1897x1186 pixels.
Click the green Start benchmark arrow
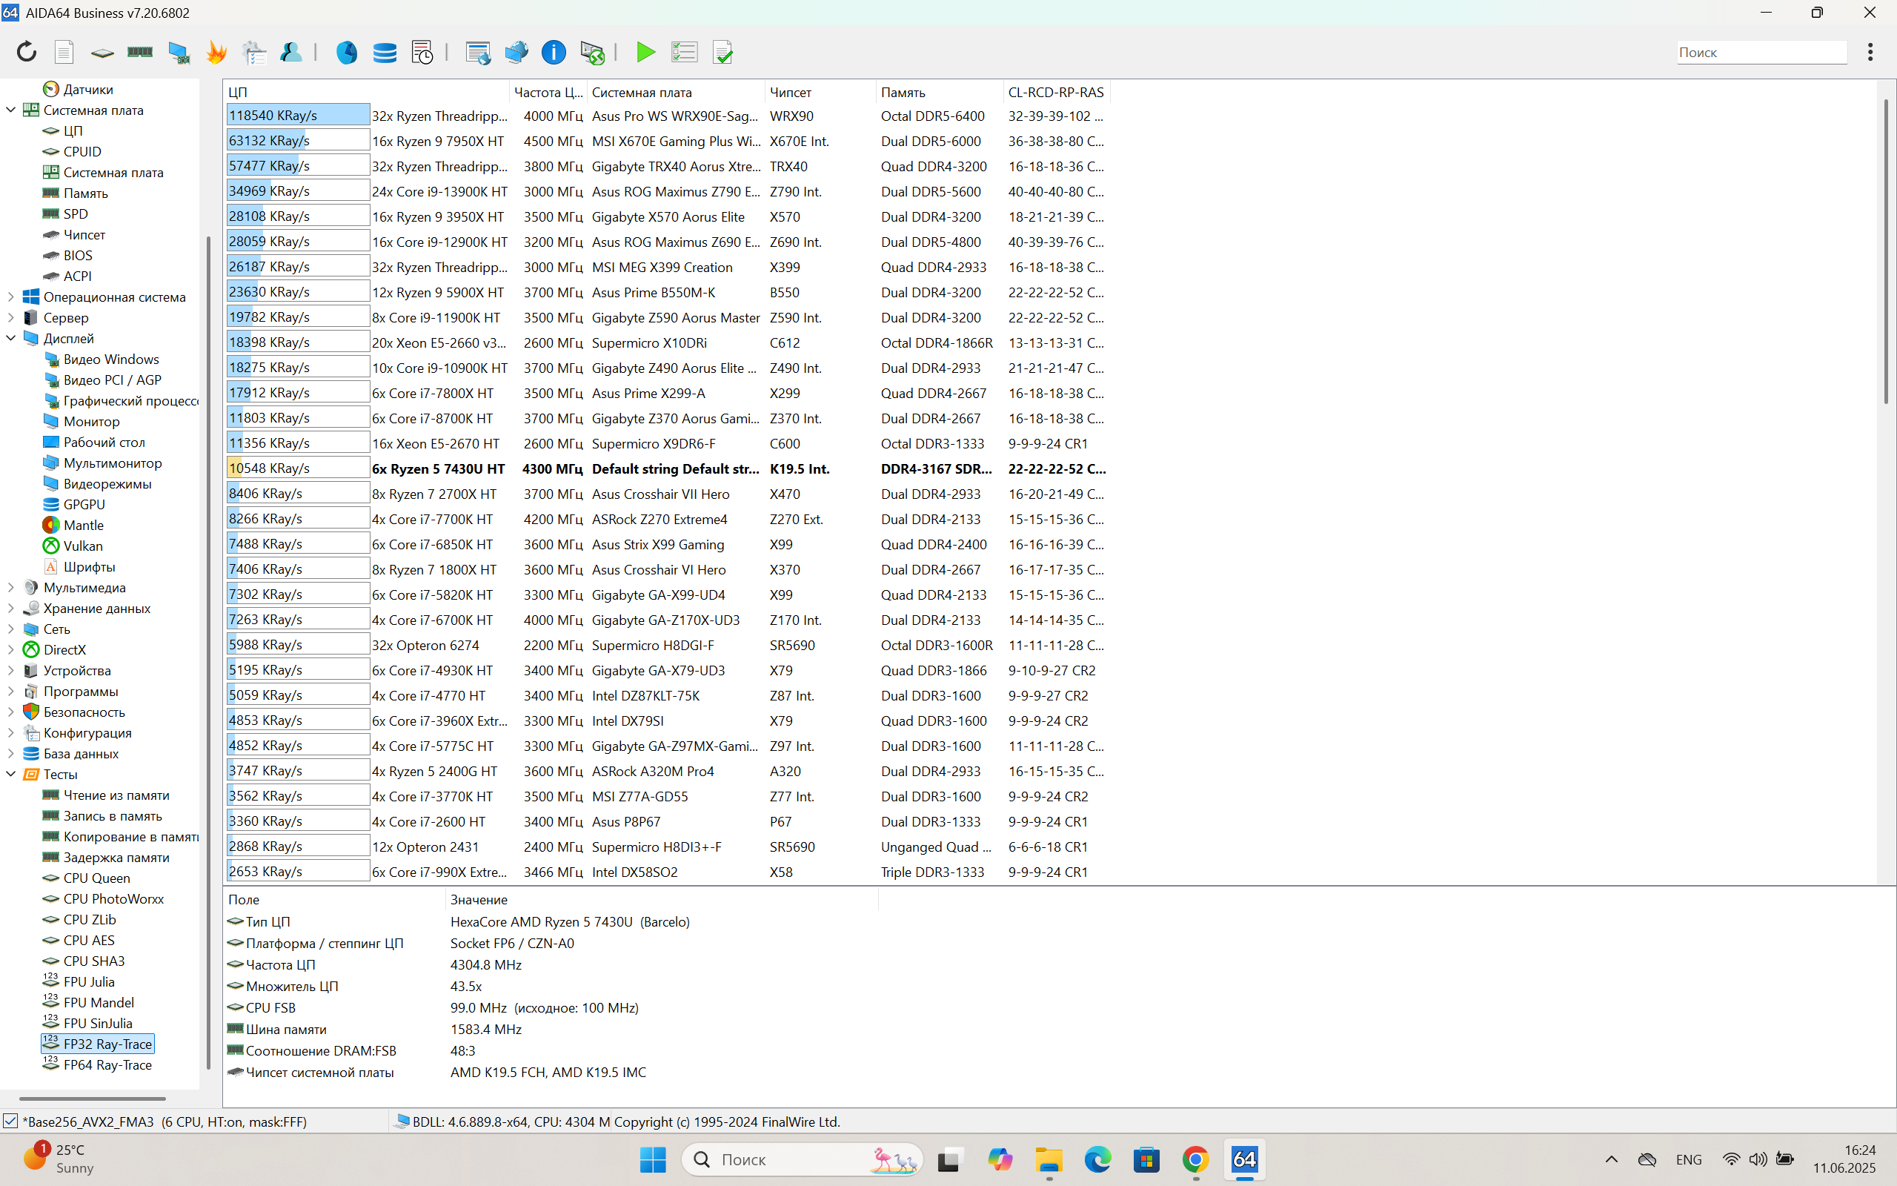645,52
